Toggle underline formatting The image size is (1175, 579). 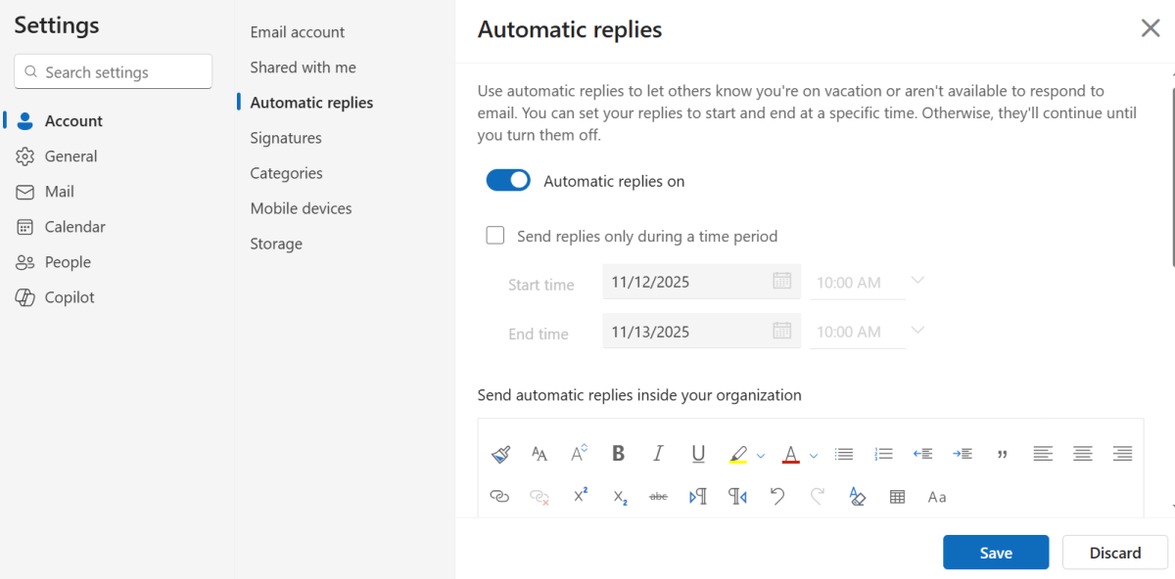pyautogui.click(x=697, y=453)
